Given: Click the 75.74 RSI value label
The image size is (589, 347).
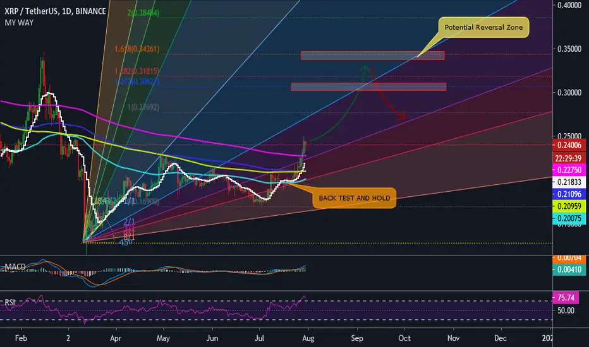Looking at the screenshot, I should 566,298.
